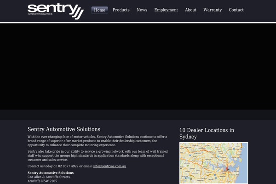The image size is (276, 184).
Task: Go to the News page
Action: [142, 10]
